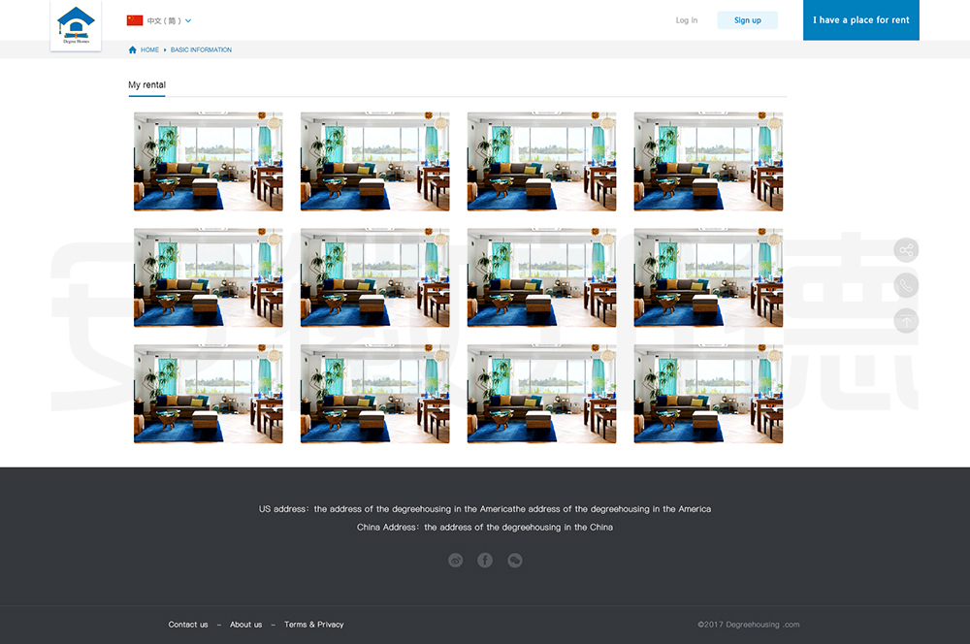The width and height of the screenshot is (970, 644).
Task: Open the last rental thumbnail in bottom row
Action: click(708, 394)
